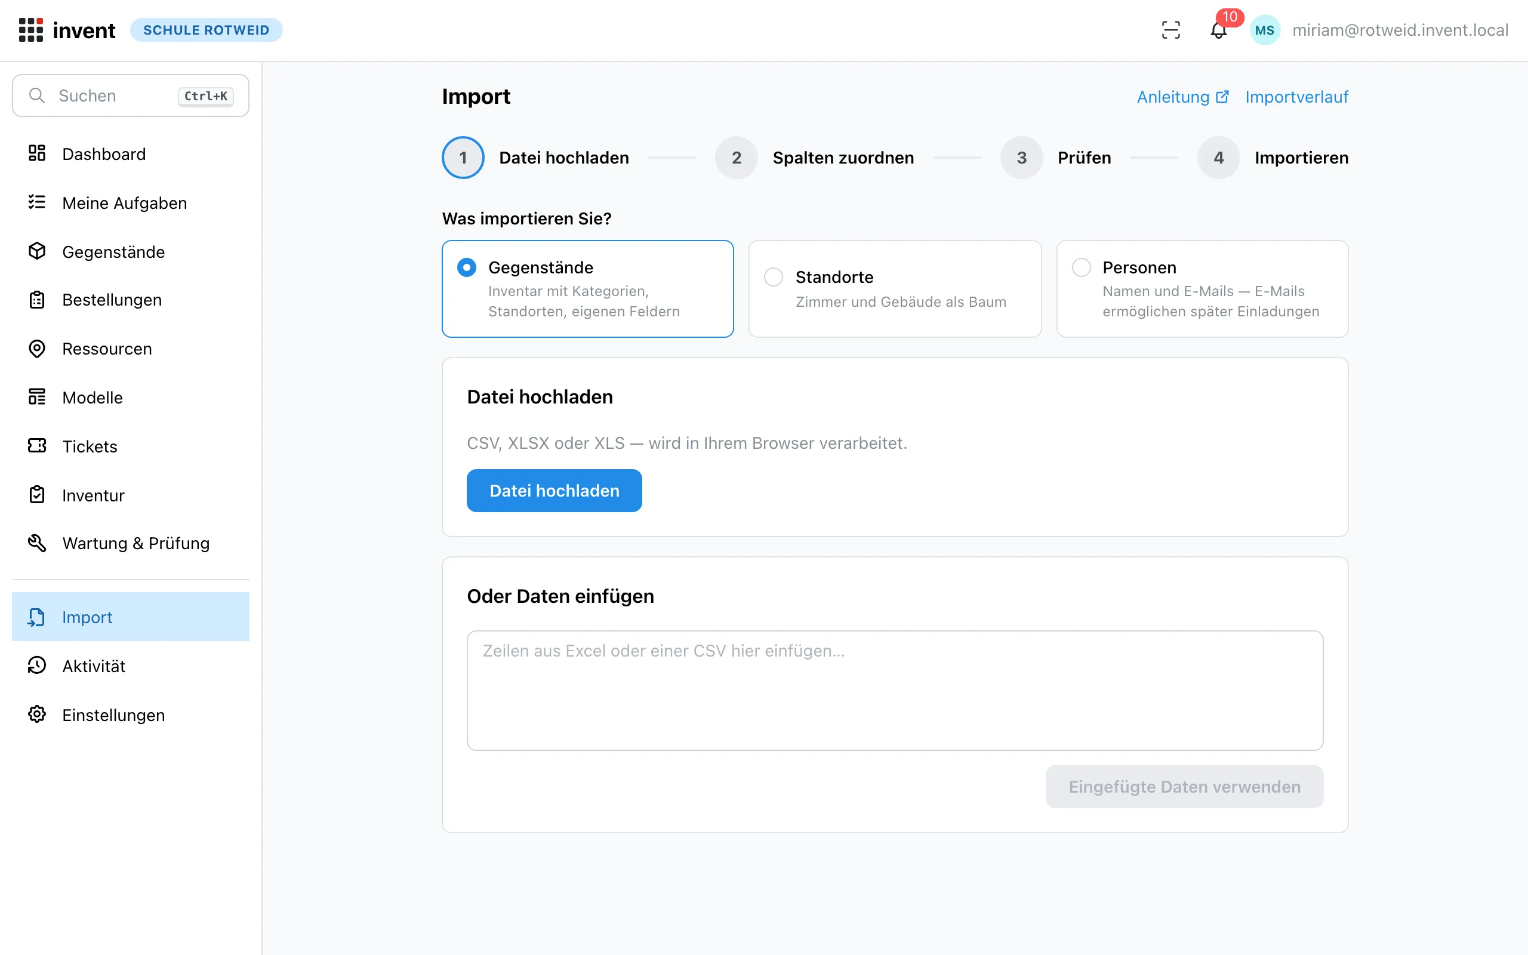
Task: Click the paste data text area
Action: (x=895, y=691)
